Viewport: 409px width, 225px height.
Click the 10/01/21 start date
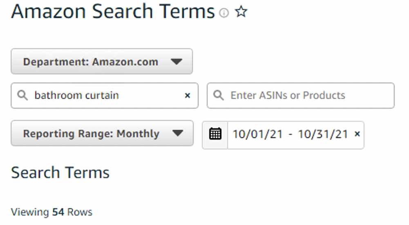click(x=257, y=134)
